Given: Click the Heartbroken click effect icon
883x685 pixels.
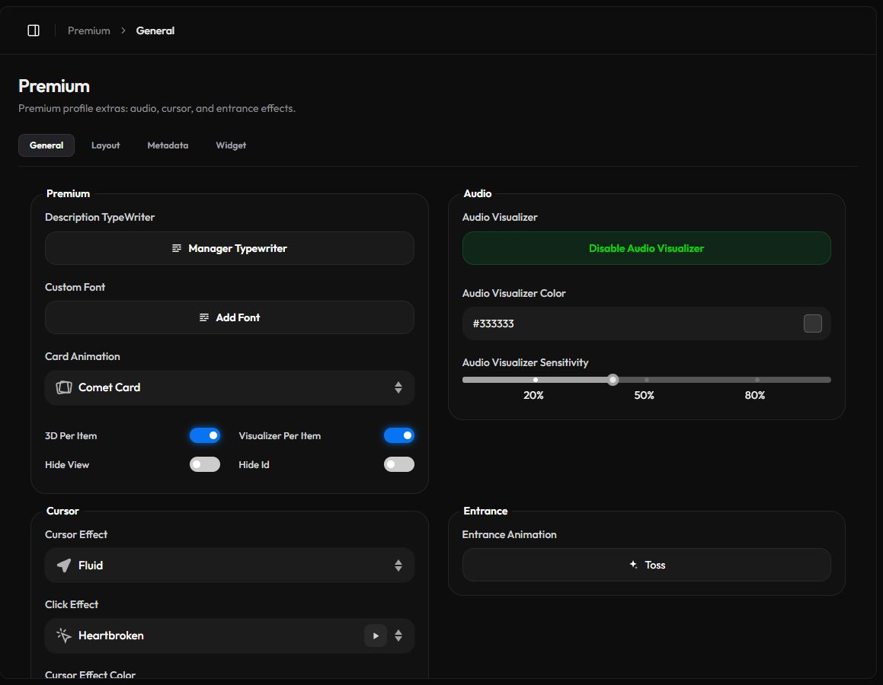Looking at the screenshot, I should tap(64, 636).
